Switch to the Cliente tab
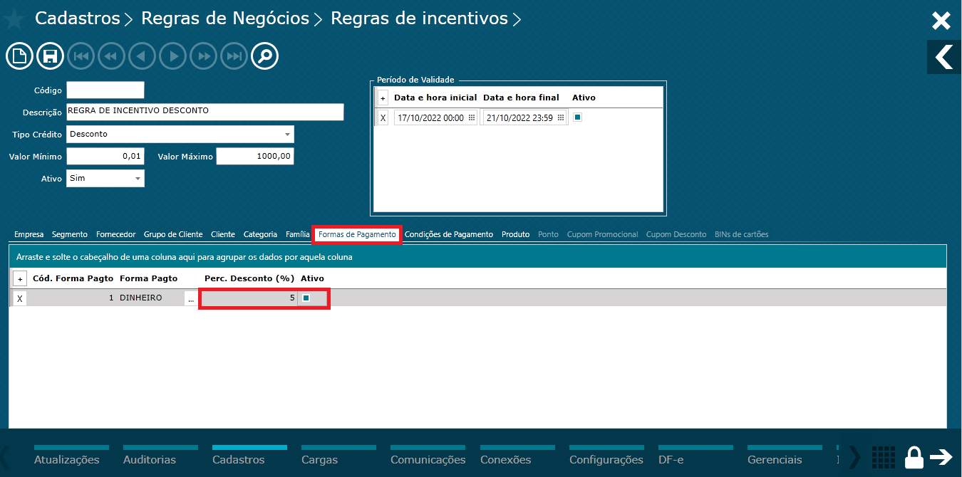Viewport: 962px width, 477px height. pos(223,234)
